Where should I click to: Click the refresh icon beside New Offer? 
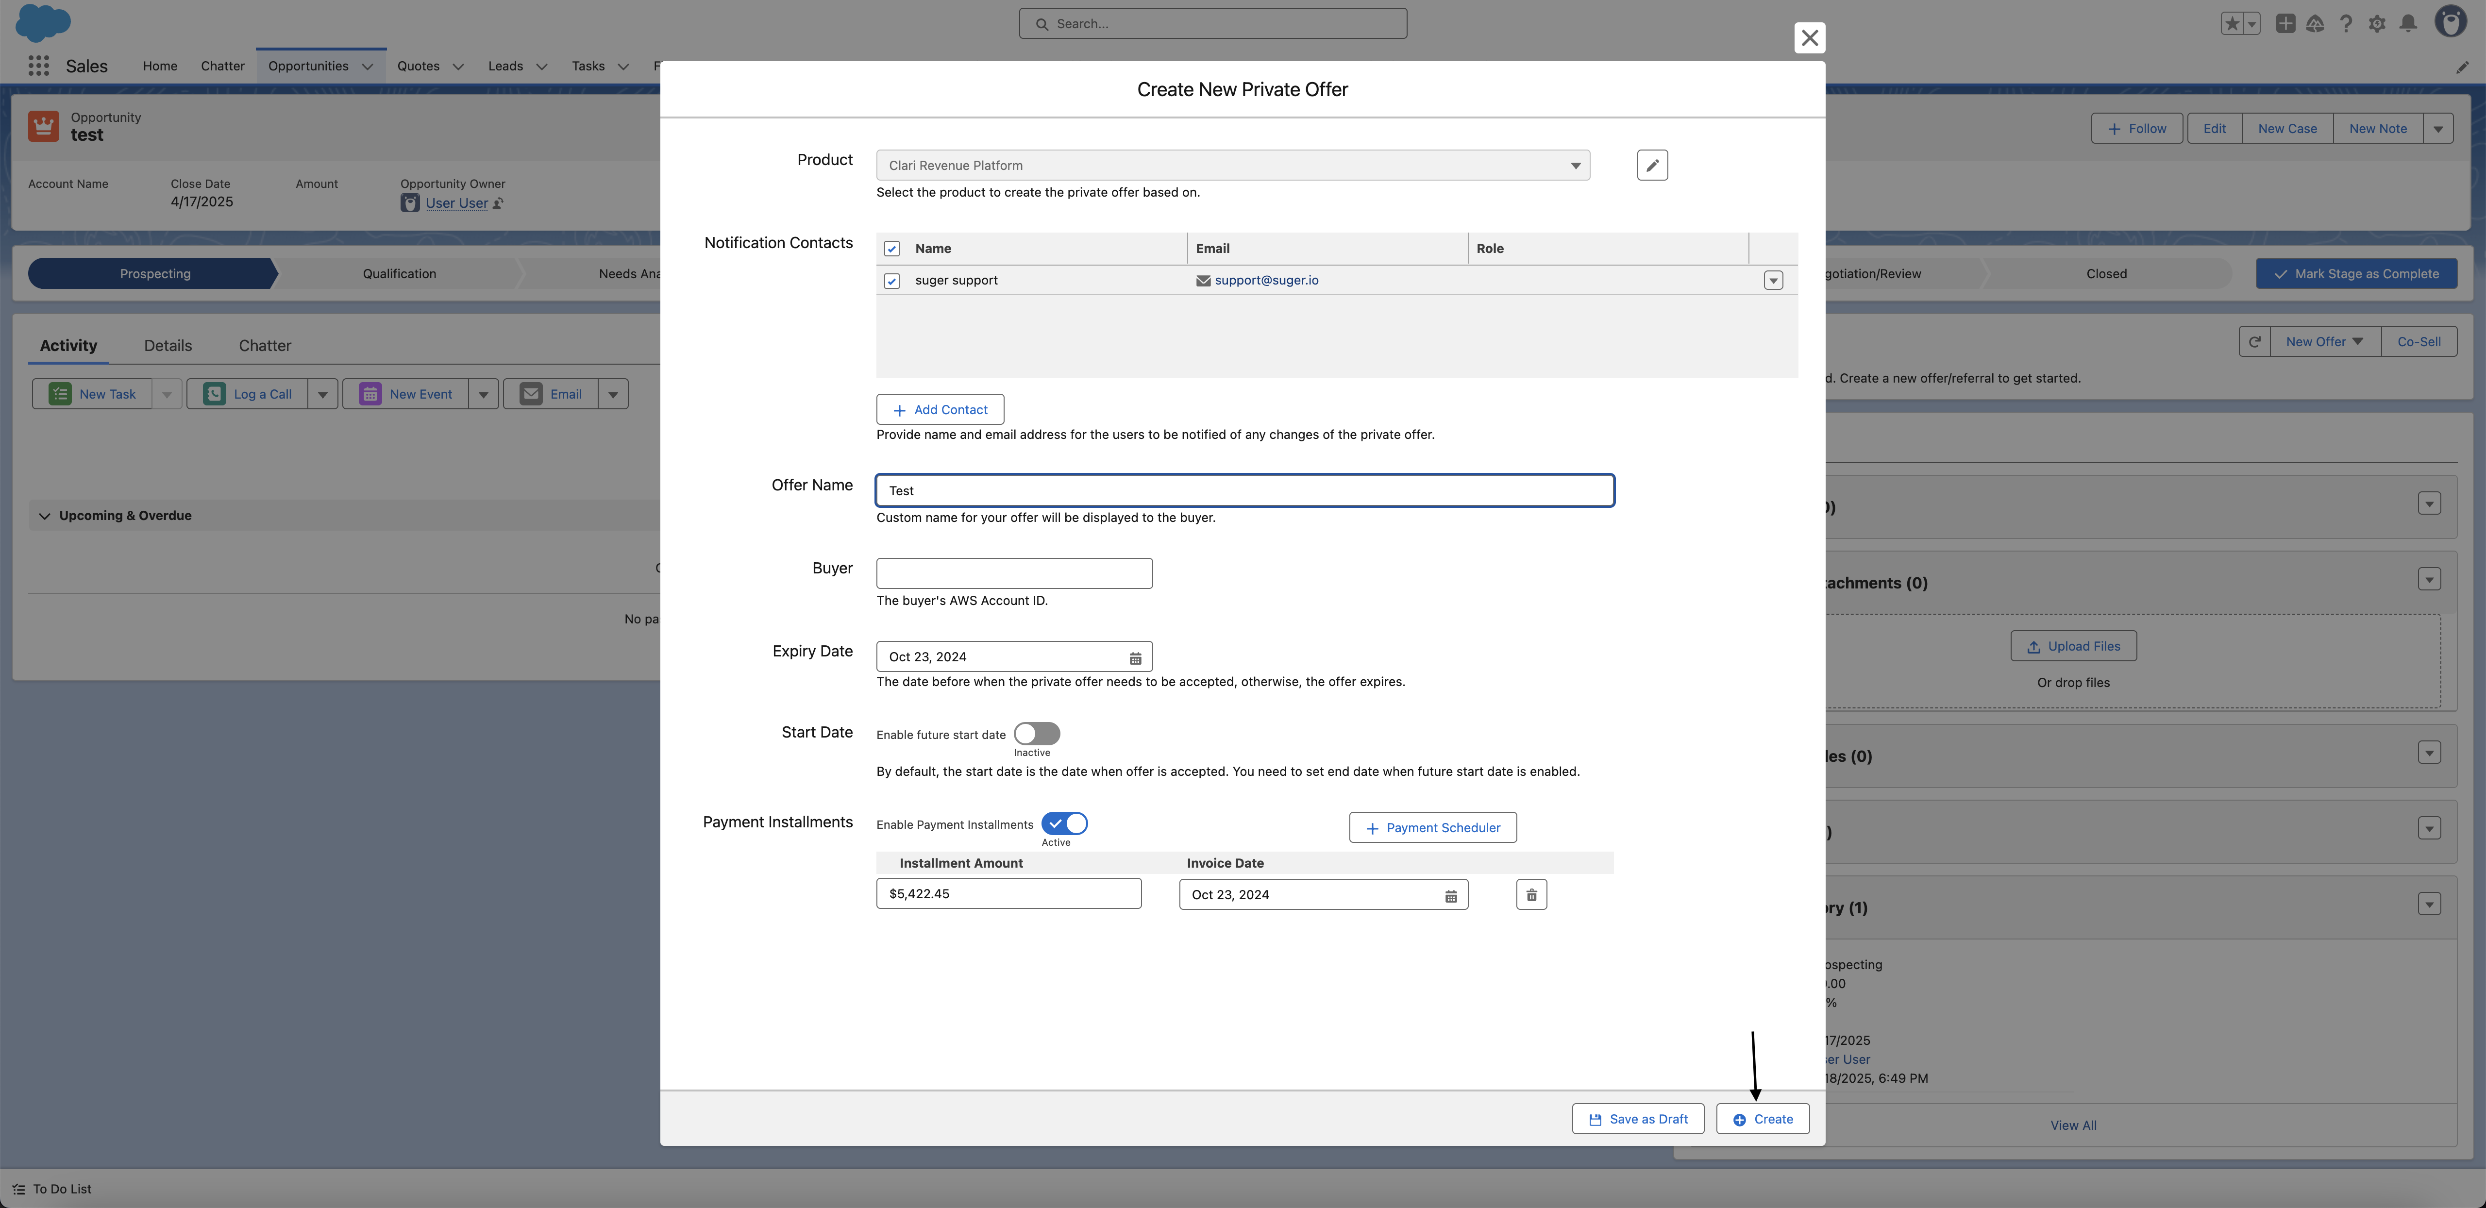click(2254, 341)
